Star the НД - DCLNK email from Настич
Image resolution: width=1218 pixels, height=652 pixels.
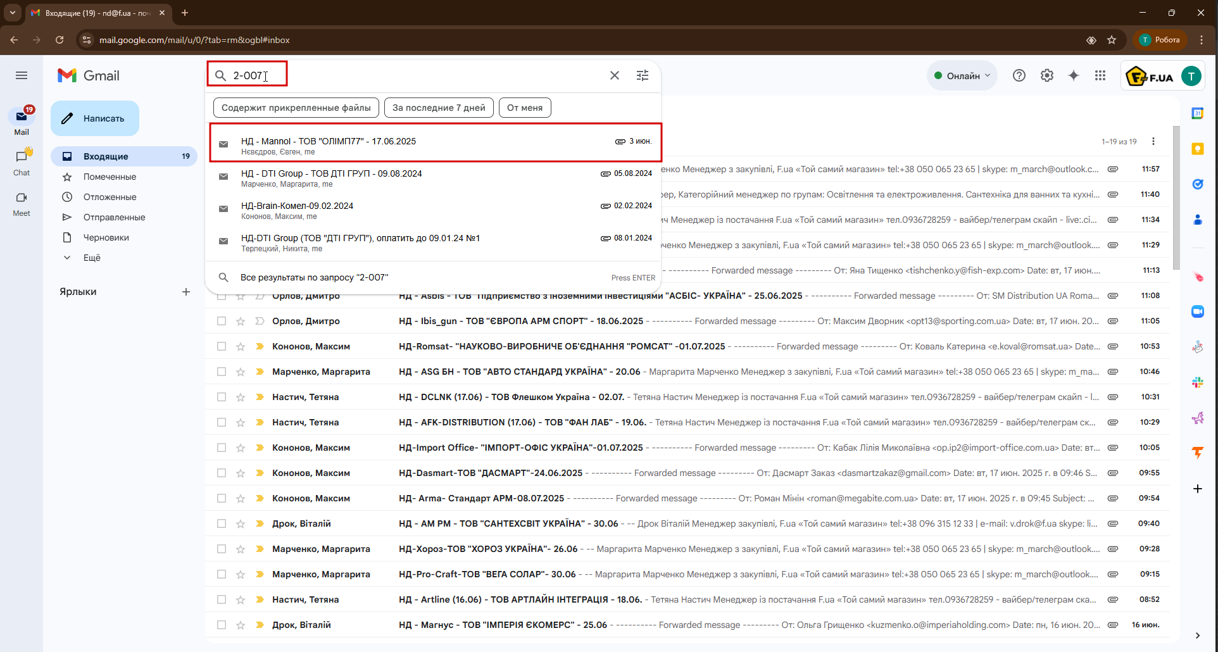[x=241, y=397]
